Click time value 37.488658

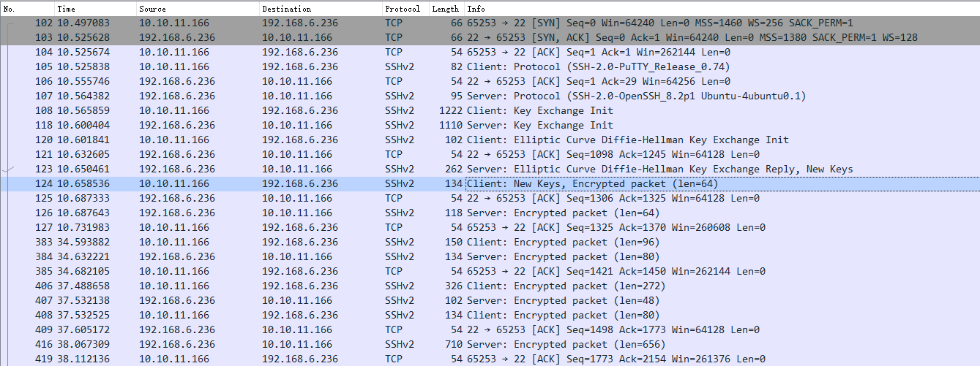pos(83,286)
